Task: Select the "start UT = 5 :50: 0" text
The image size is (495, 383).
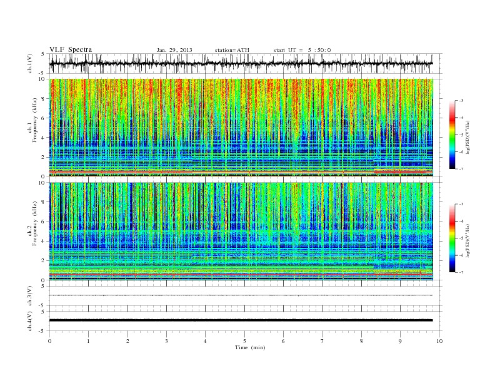Action: point(302,50)
